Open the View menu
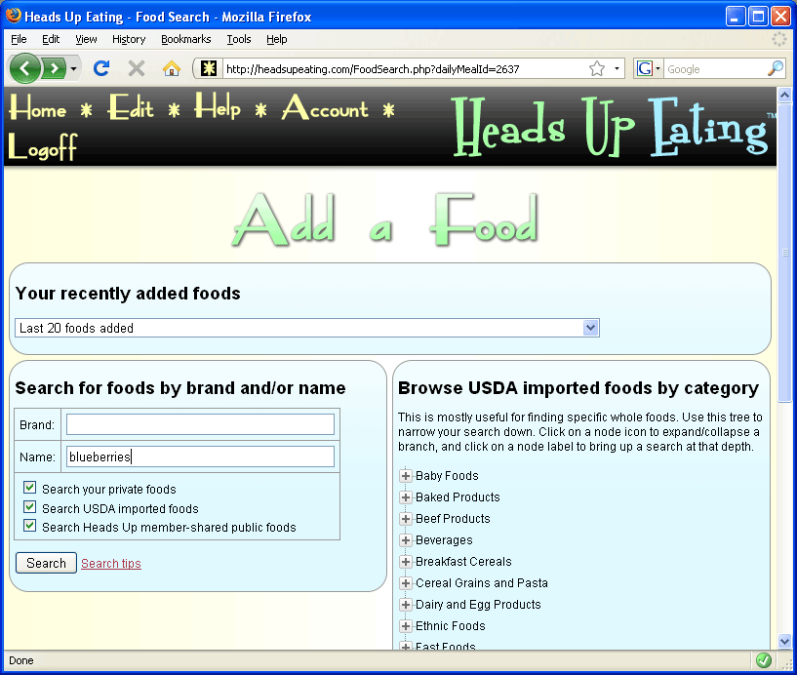This screenshot has width=797, height=675. 86,39
